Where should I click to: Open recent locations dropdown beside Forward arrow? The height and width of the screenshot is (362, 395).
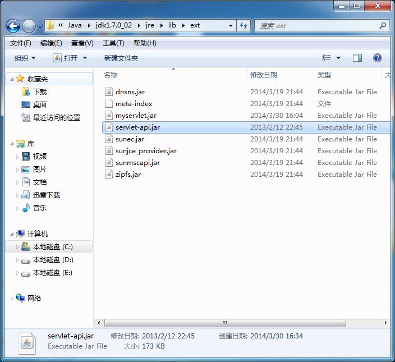40,26
